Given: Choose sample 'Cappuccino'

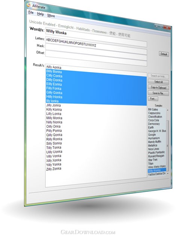Looking at the screenshot, I should [x=154, y=113].
